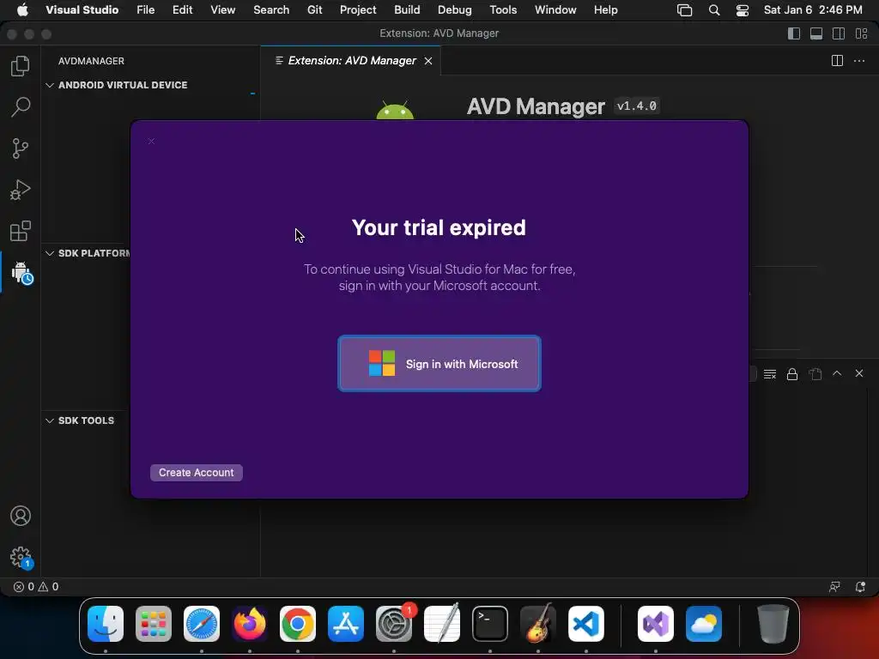The image size is (879, 659).
Task: Launch Safari from the Dock
Action: [x=202, y=624]
